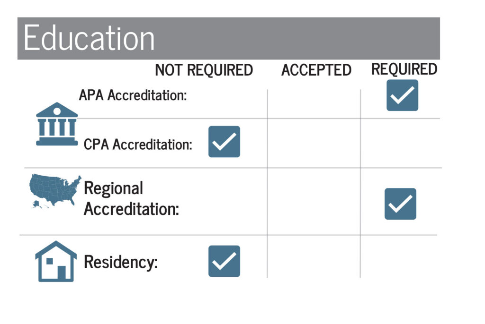Toggle the CPA Accreditation not required checkbox
The height and width of the screenshot is (324, 485).
[x=224, y=142]
